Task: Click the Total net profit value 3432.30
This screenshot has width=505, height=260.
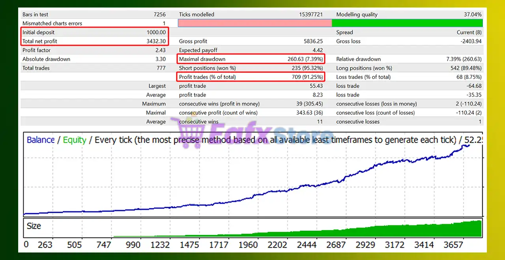Action: point(156,41)
